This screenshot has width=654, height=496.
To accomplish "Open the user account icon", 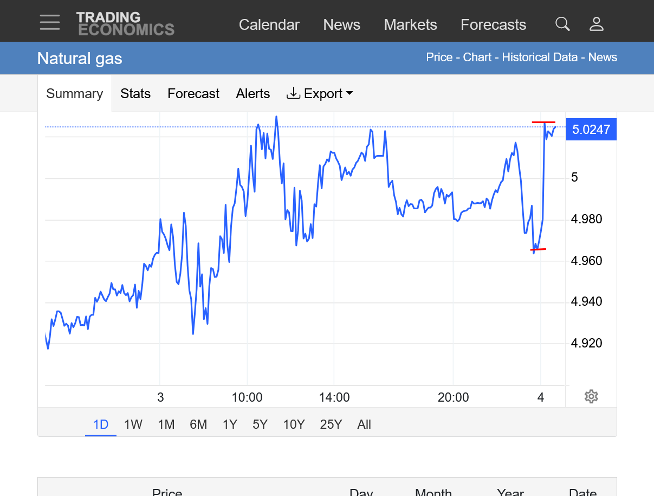I will coord(596,24).
